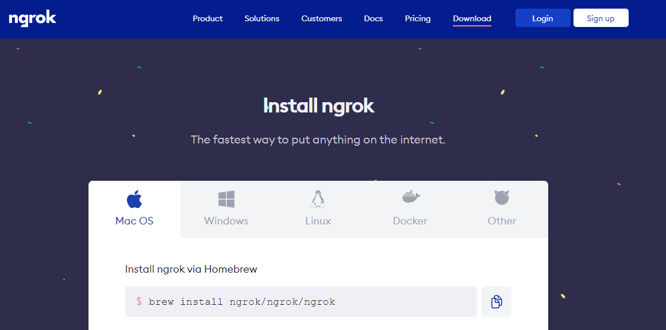Click the 'fastest way' tagline text
Image resolution: width=666 pixels, height=330 pixels.
point(318,139)
